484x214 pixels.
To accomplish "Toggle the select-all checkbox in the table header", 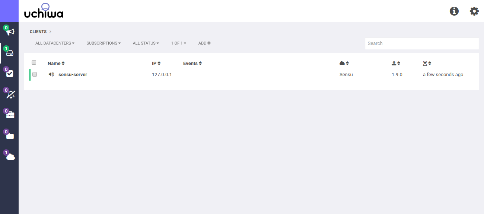I will tap(34, 62).
